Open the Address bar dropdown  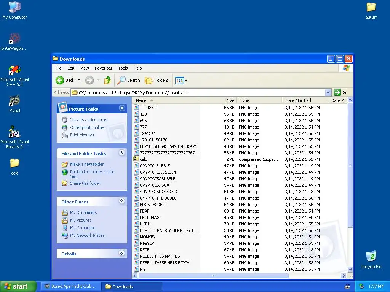pyautogui.click(x=328, y=92)
